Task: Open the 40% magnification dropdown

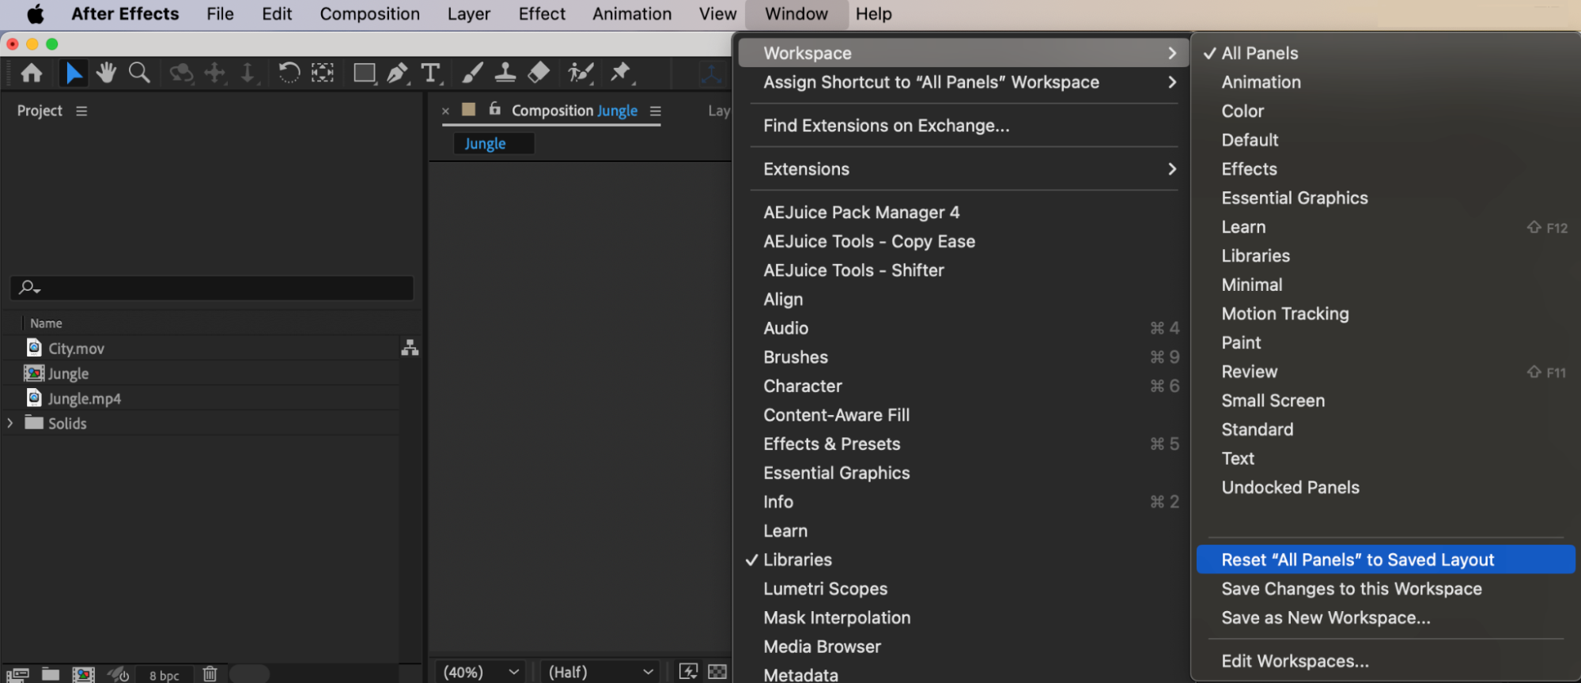Action: click(x=481, y=672)
